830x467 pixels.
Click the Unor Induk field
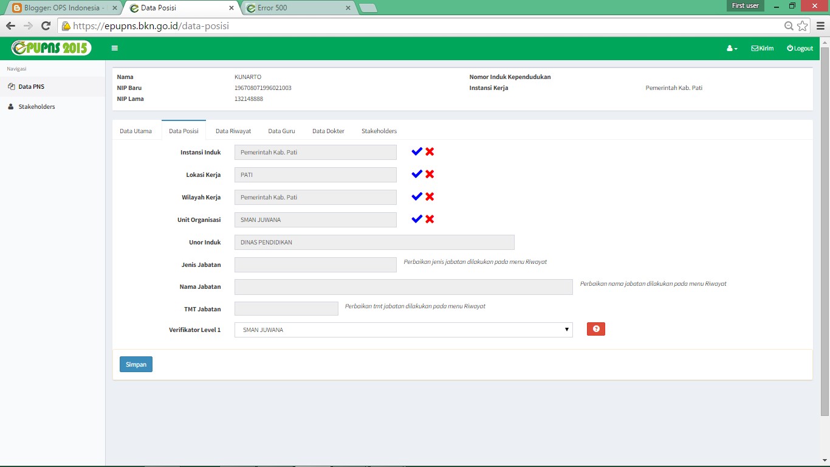click(x=374, y=242)
